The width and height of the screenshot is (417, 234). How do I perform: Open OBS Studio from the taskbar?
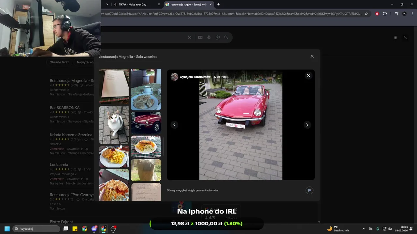(x=113, y=229)
